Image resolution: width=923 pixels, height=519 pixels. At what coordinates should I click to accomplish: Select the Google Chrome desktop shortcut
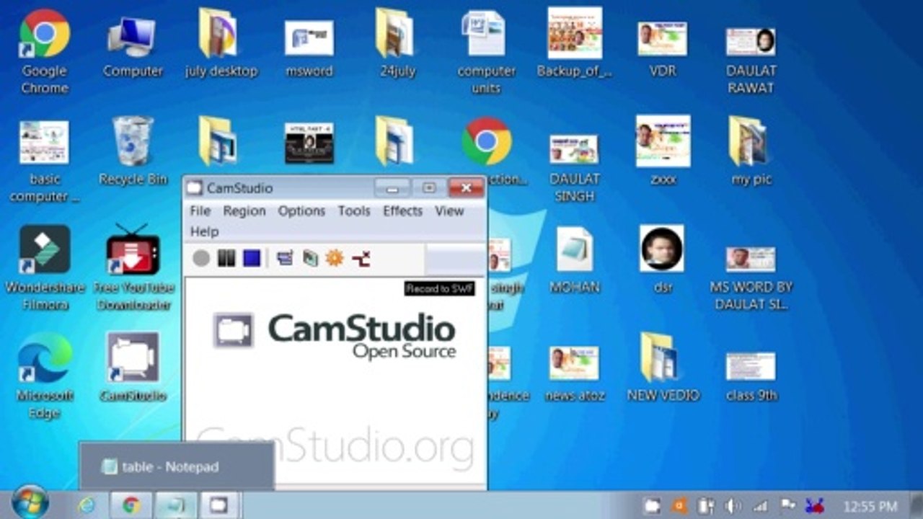click(44, 52)
